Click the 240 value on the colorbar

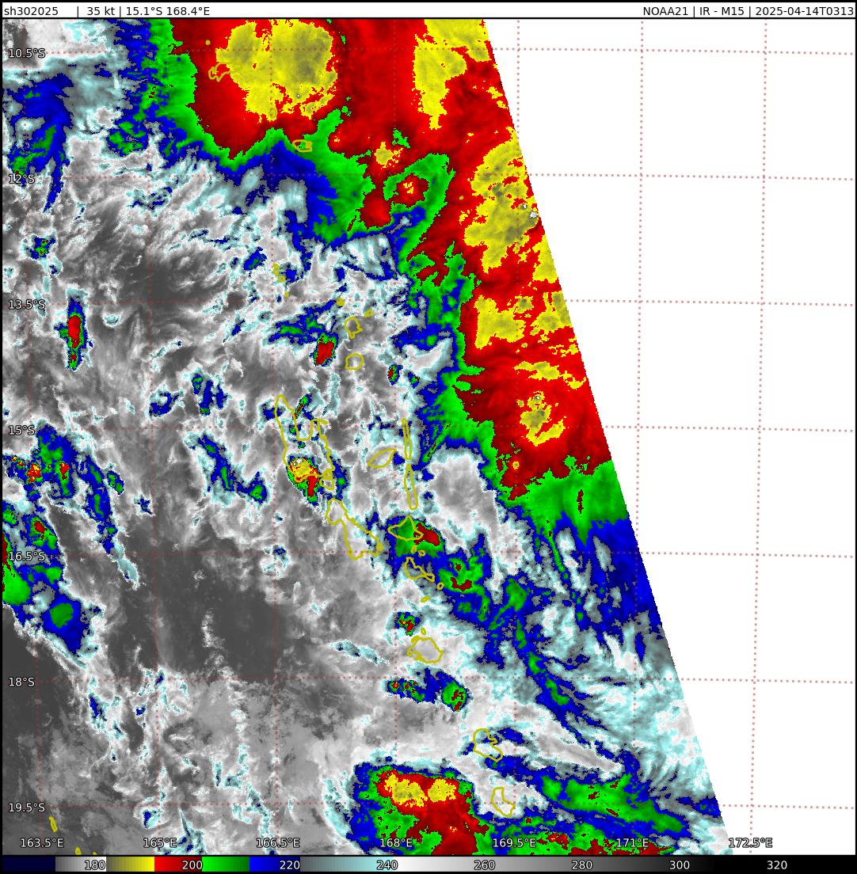click(387, 865)
